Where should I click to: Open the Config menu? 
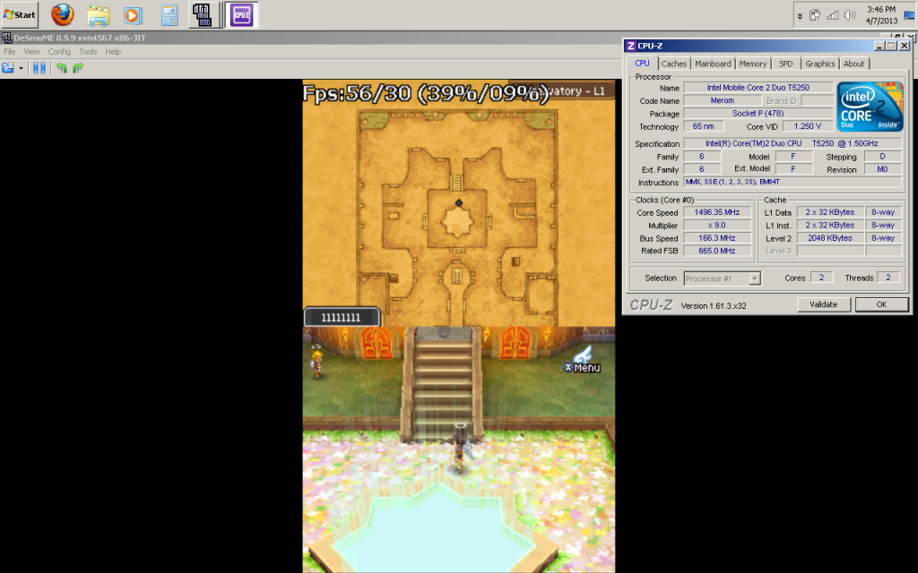(x=59, y=52)
